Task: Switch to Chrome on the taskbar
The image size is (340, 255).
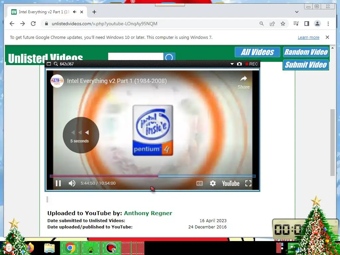Action: click(70, 248)
